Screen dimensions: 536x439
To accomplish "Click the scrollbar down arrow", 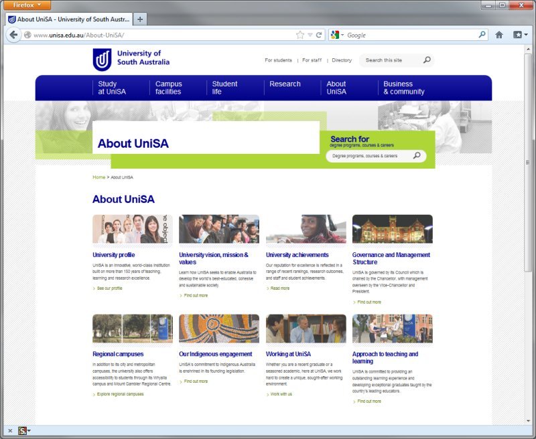I will (x=528, y=420).
